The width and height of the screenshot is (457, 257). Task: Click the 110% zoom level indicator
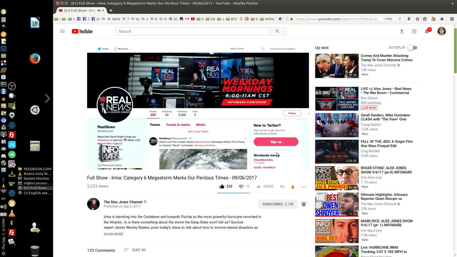(388, 19)
